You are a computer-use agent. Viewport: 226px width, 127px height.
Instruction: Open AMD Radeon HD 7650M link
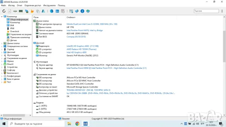click(x=82, y=49)
